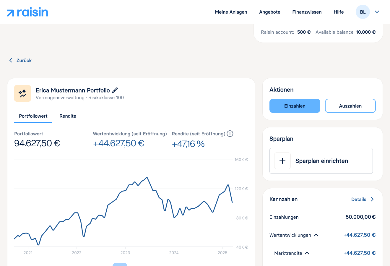This screenshot has width=390, height=266.
Task: Collapse the Marktrendite row
Action: tap(307, 253)
